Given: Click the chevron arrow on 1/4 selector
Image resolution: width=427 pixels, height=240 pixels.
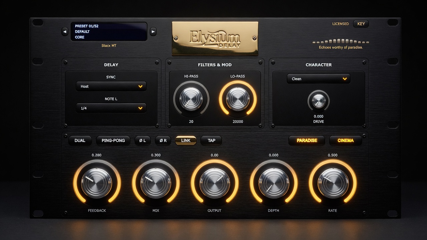Looking at the screenshot, I should click(x=140, y=108).
